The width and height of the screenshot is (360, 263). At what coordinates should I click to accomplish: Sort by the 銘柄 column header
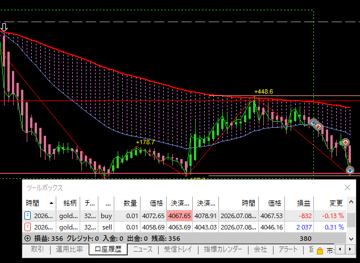click(68, 203)
